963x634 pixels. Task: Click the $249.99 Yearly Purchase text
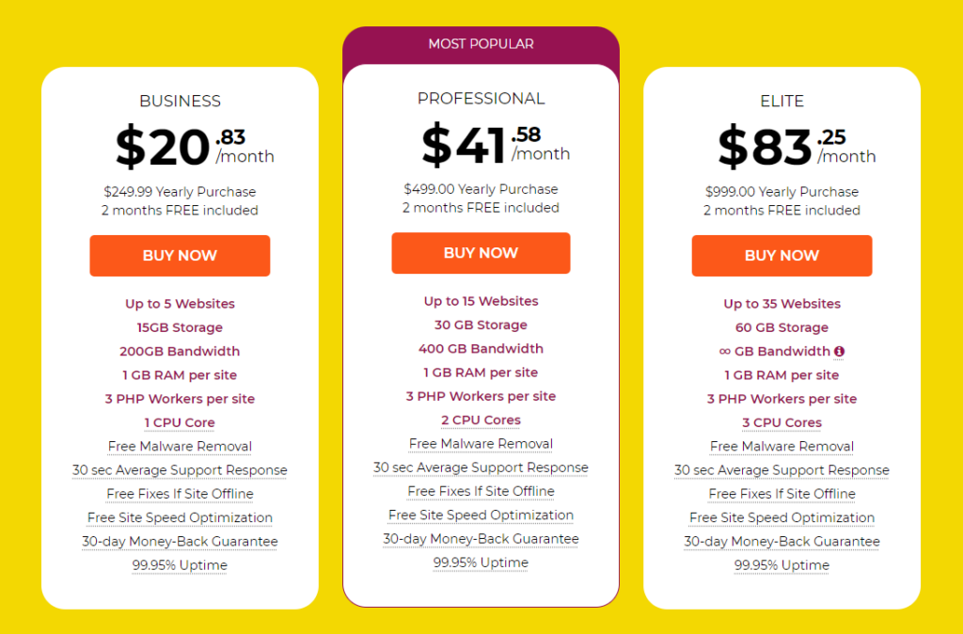[x=180, y=192]
